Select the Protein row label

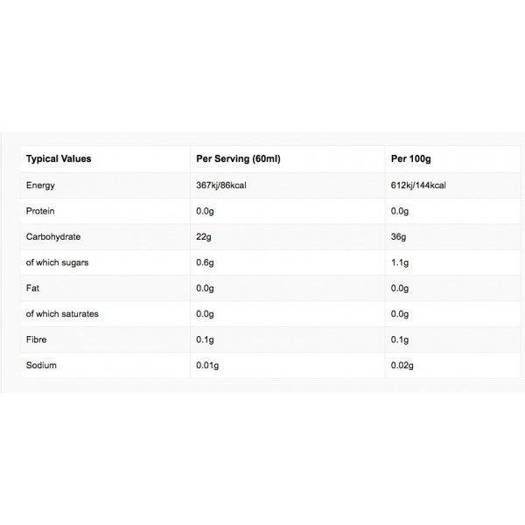(x=41, y=211)
